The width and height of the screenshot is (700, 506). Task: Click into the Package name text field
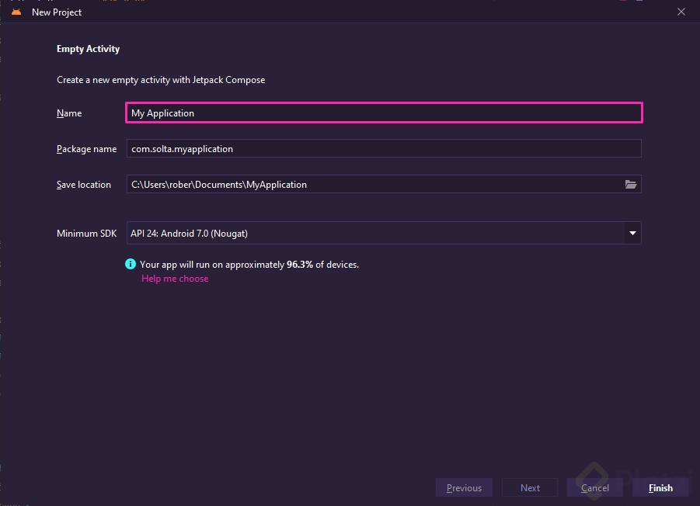coord(384,149)
